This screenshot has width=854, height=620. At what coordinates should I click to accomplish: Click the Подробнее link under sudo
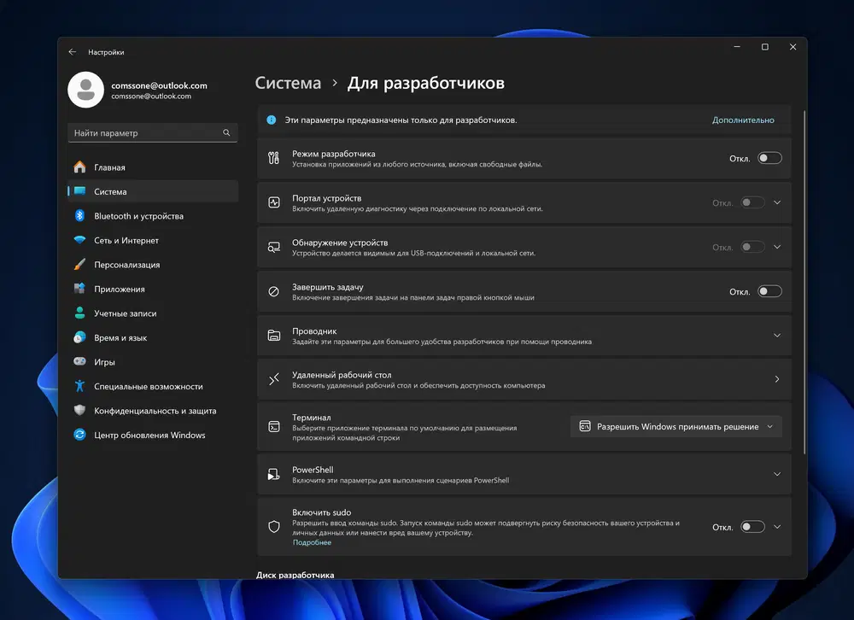[x=312, y=542]
